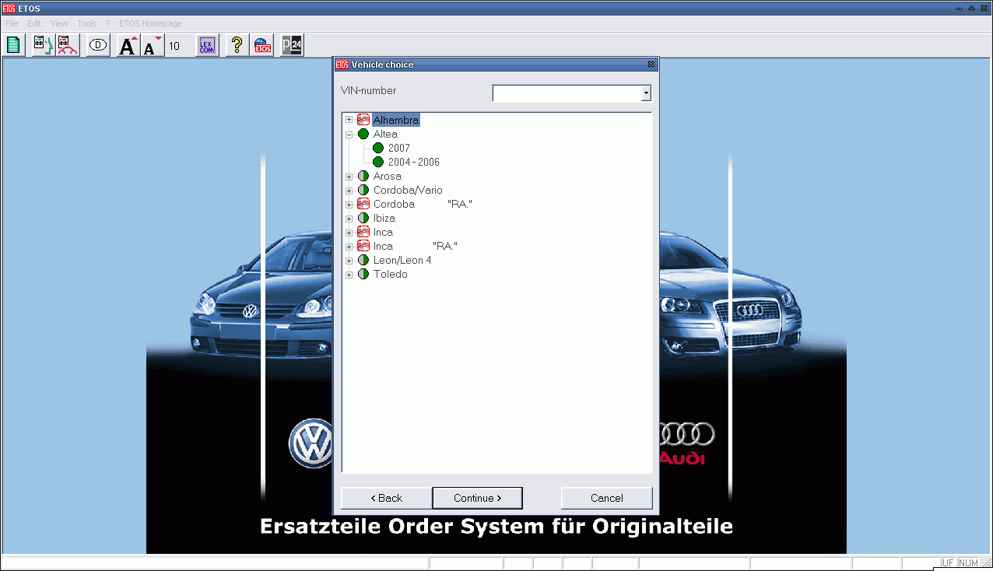Select the Altea label in the tree

click(385, 134)
